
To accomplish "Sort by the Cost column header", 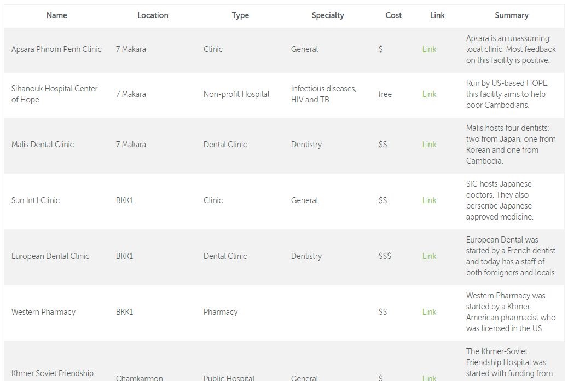I will (393, 15).
